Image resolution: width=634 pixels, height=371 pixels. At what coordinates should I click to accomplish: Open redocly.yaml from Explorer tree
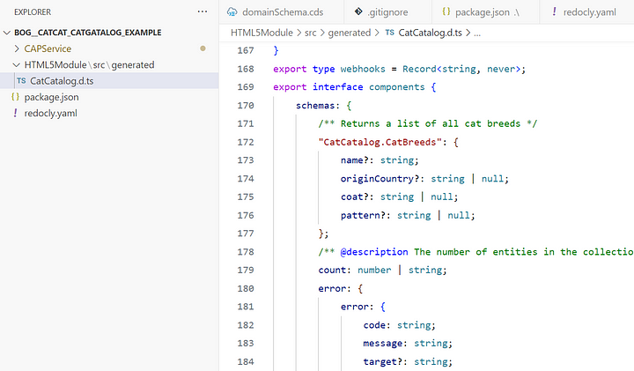(x=50, y=114)
